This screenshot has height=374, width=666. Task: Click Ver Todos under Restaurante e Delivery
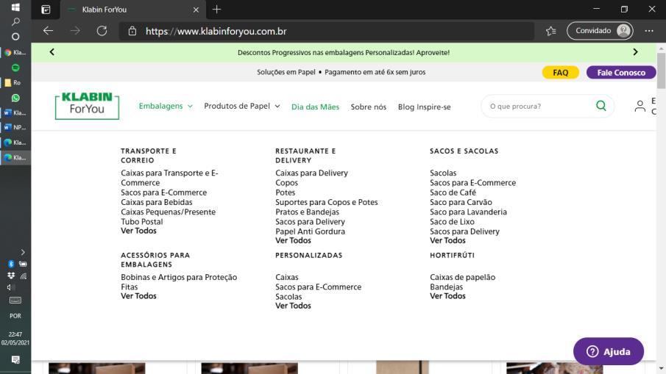pyautogui.click(x=293, y=240)
